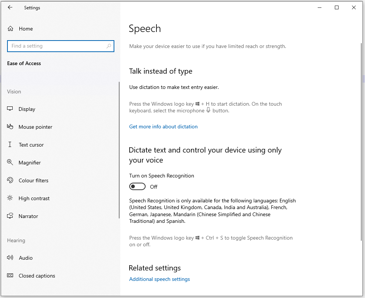Select the Mouse pointer icon
The height and width of the screenshot is (298, 365).
click(10, 127)
